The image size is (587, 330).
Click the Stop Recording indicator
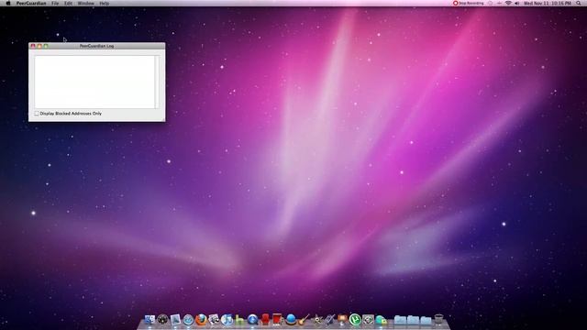469,3
